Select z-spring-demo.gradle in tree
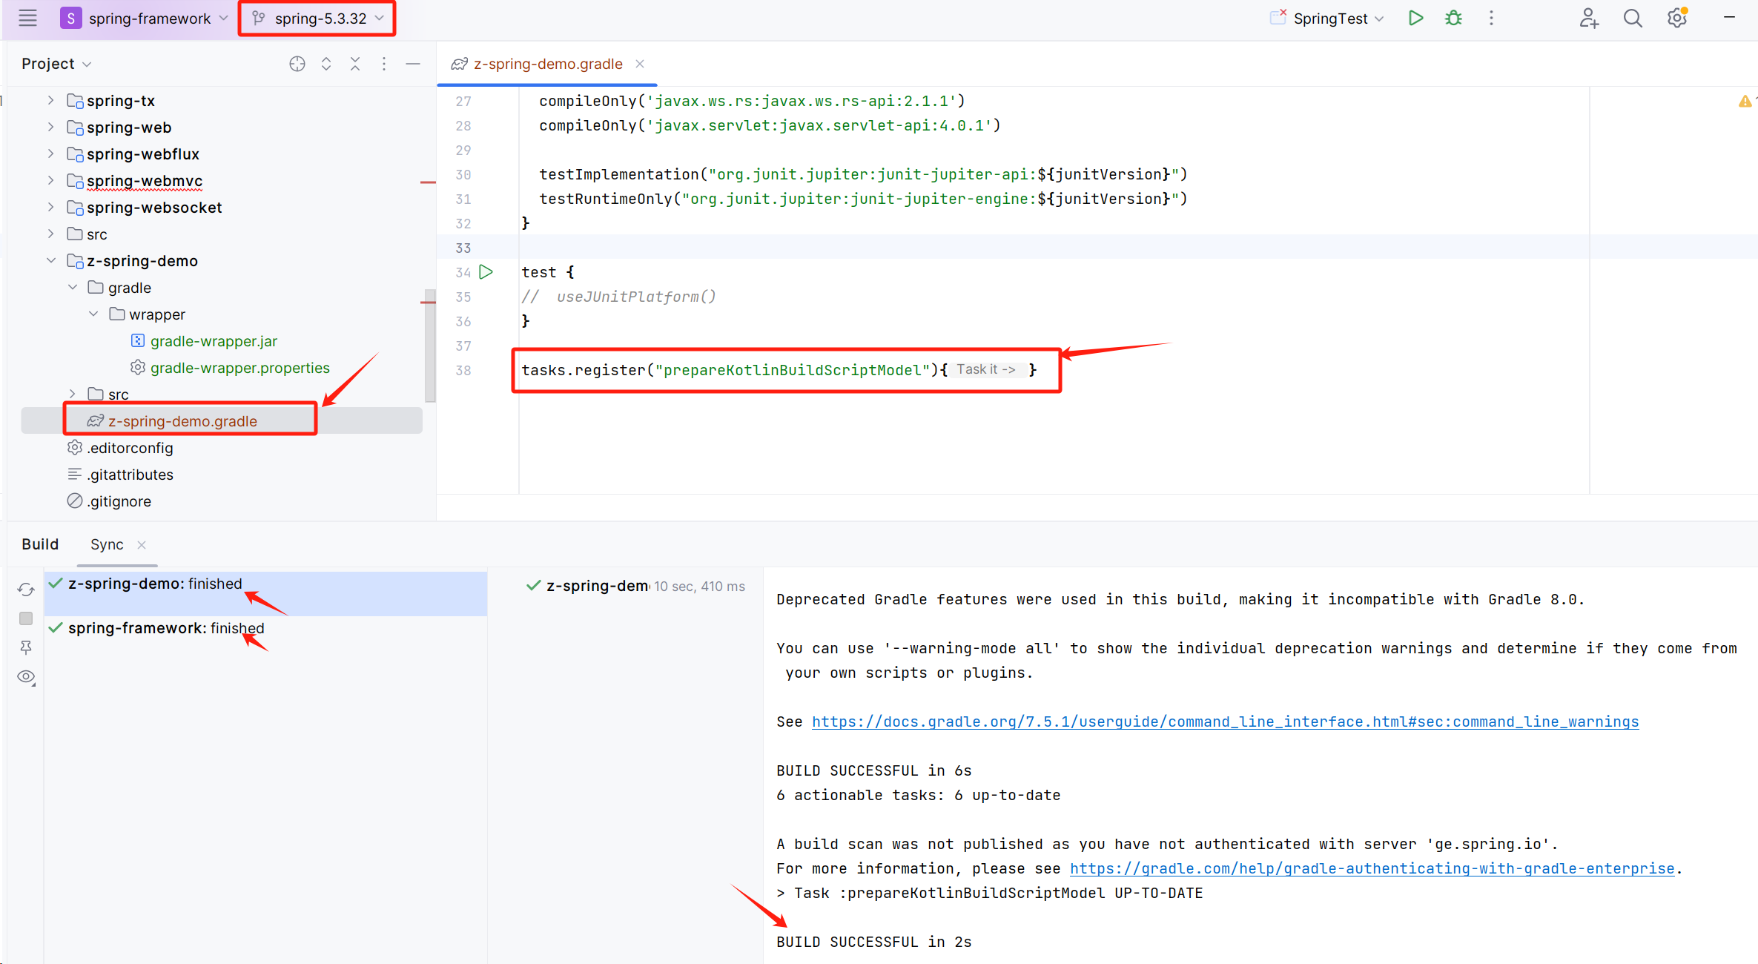The width and height of the screenshot is (1758, 964). tap(182, 421)
